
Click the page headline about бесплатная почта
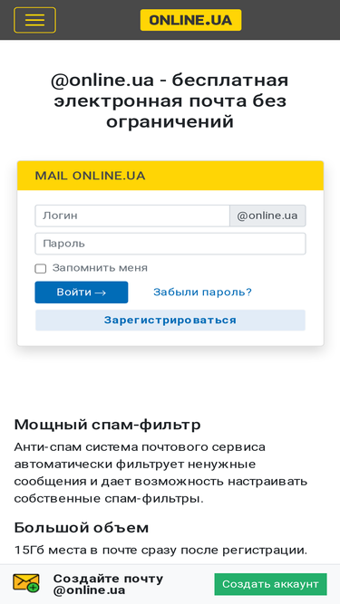170,101
